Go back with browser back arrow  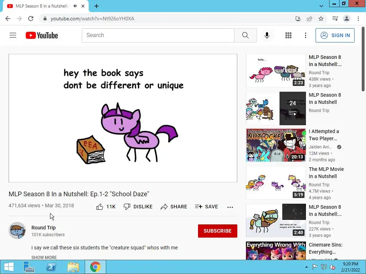pyautogui.click(x=8, y=19)
